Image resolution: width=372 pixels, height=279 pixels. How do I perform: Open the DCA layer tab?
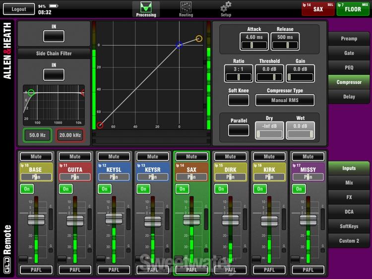coord(349,212)
